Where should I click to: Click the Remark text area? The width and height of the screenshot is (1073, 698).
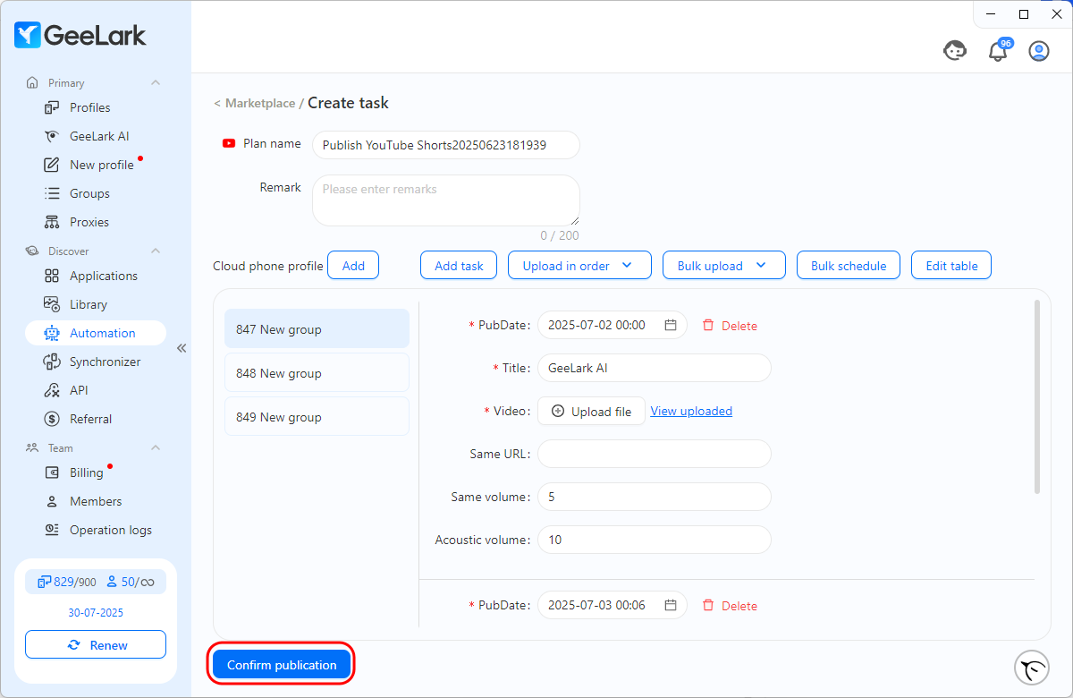tap(445, 200)
